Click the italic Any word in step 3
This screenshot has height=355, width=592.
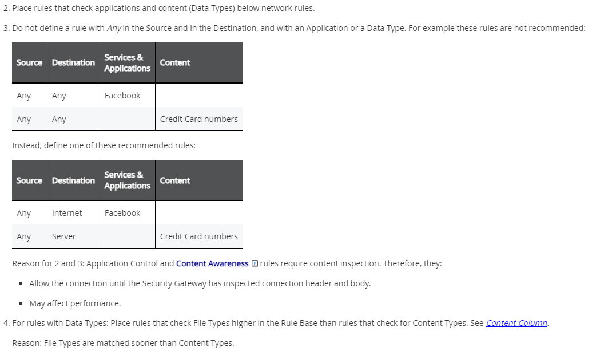pos(114,29)
